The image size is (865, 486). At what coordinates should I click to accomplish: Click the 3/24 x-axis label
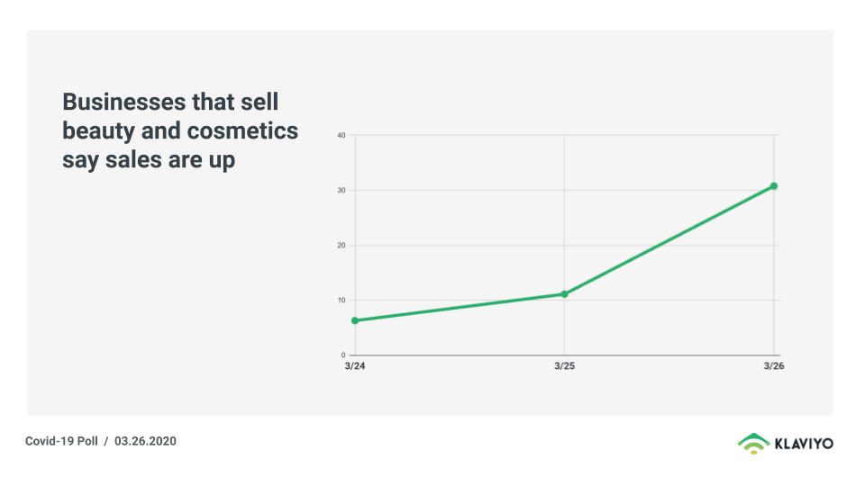(354, 367)
